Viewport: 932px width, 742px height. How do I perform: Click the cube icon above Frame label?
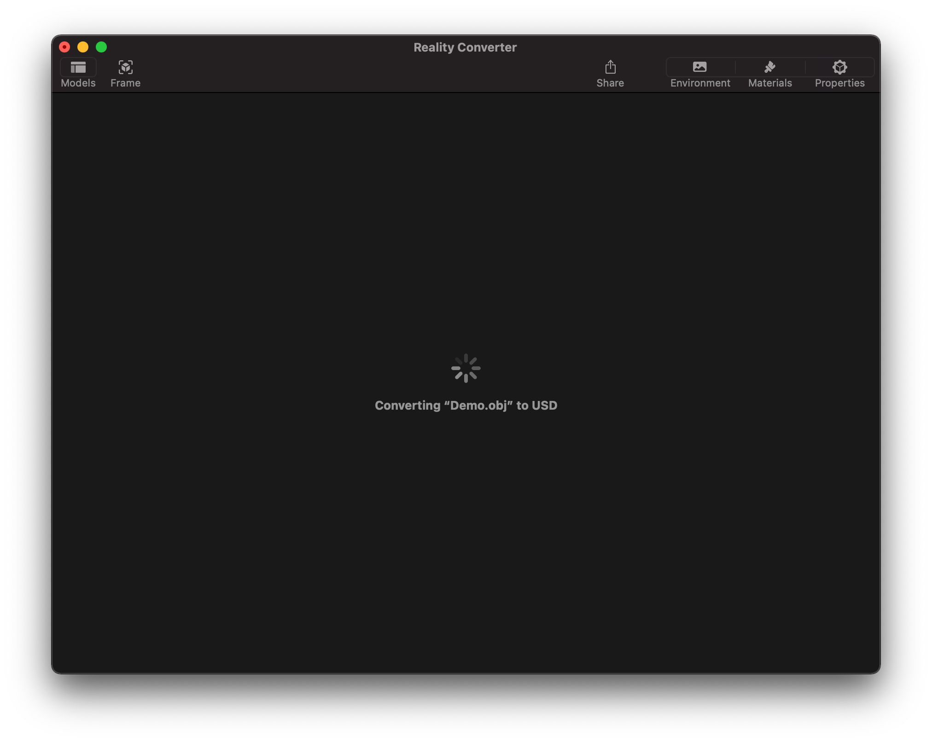[x=125, y=67]
